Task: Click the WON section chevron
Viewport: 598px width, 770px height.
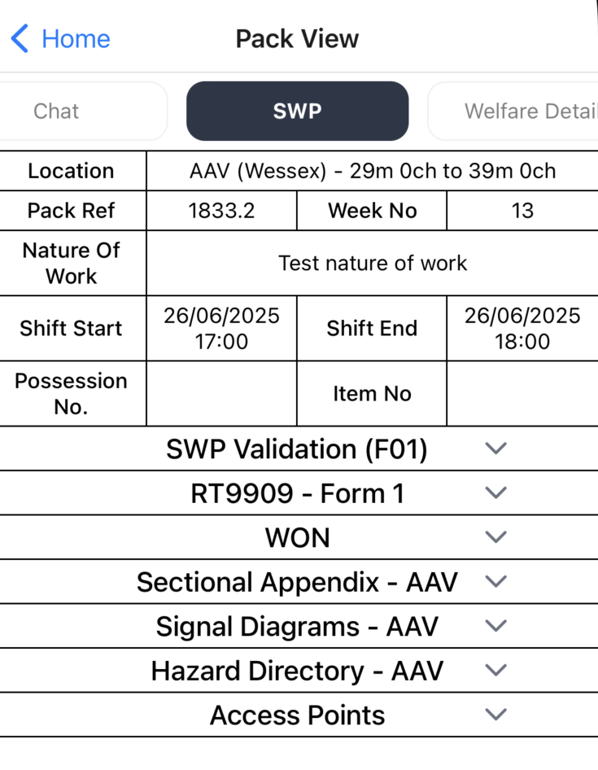Action: pos(495,537)
